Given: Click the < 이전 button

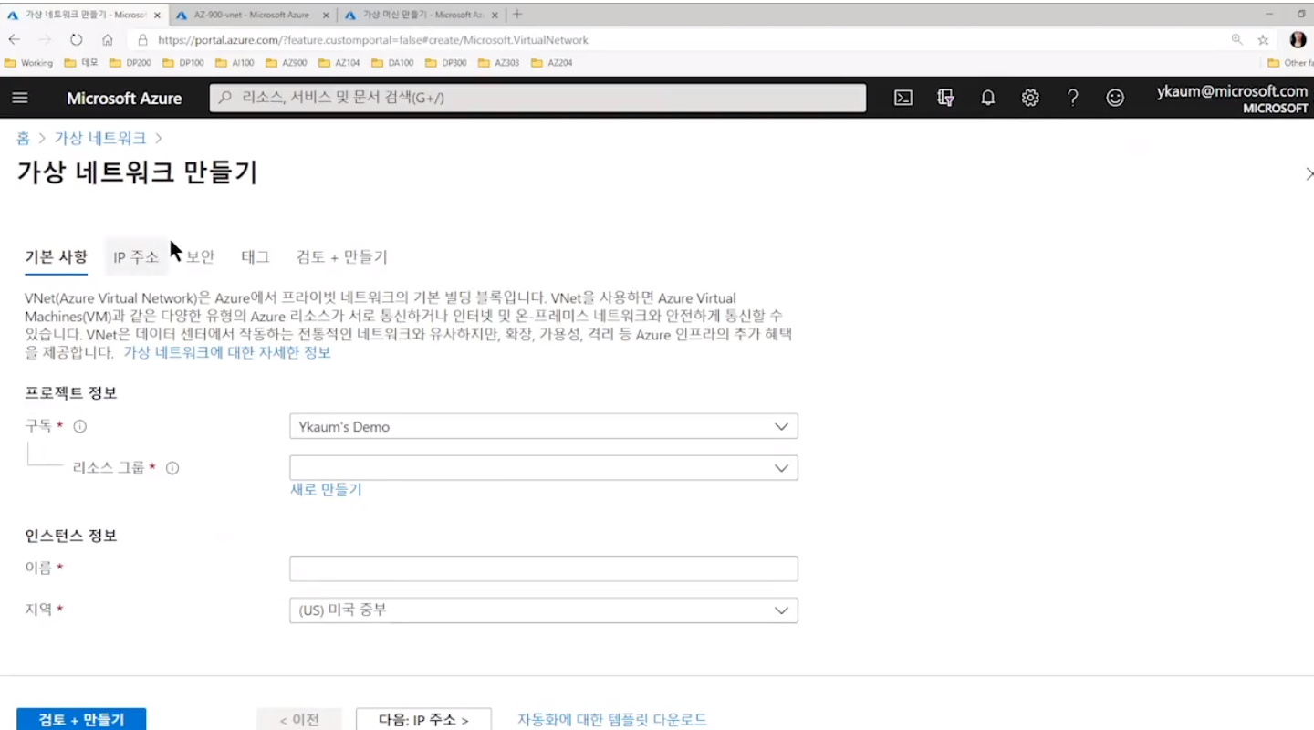Looking at the screenshot, I should click(299, 719).
